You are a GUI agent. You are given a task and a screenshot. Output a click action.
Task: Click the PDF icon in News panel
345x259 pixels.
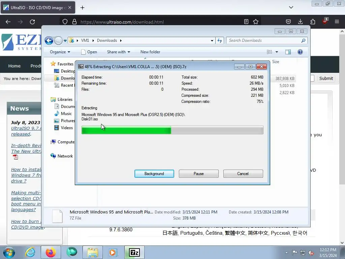pyautogui.click(x=15, y=157)
